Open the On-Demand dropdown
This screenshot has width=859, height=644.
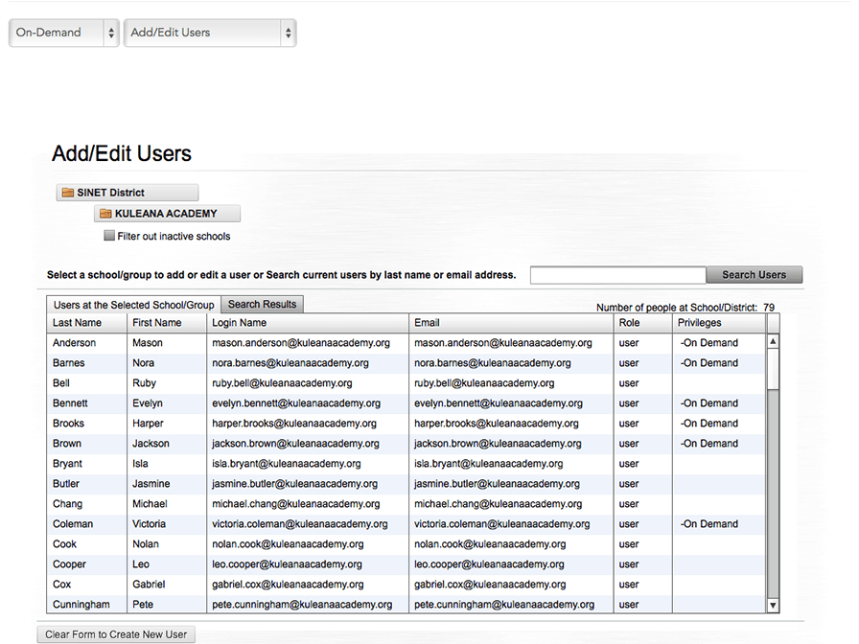coord(64,33)
